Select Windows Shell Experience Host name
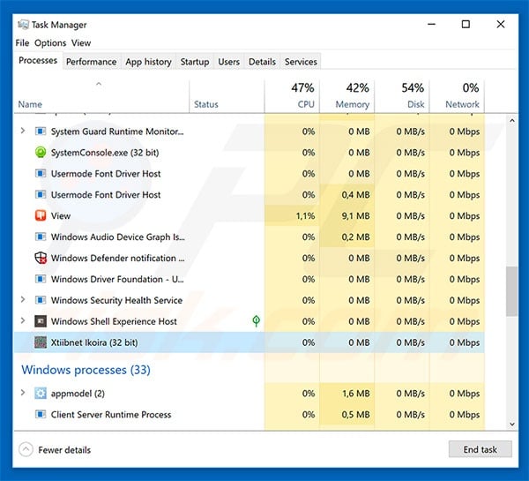The height and width of the screenshot is (481, 529). click(114, 321)
